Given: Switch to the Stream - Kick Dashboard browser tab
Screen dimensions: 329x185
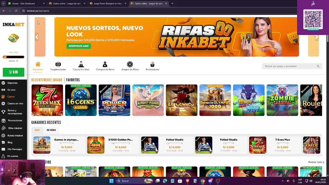Looking at the screenshot, I should 26,4.
